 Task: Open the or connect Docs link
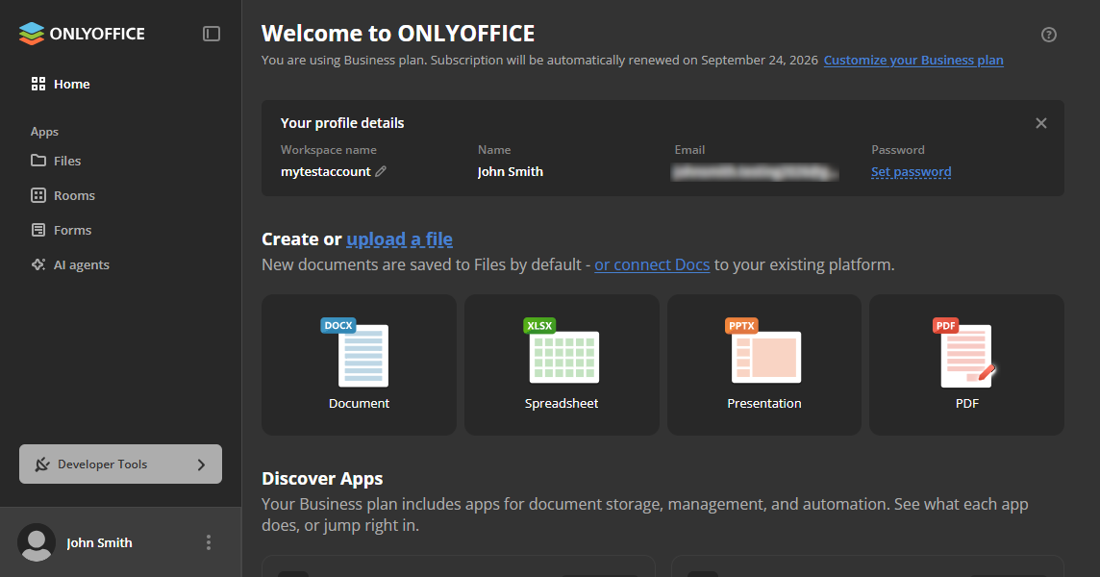652,264
